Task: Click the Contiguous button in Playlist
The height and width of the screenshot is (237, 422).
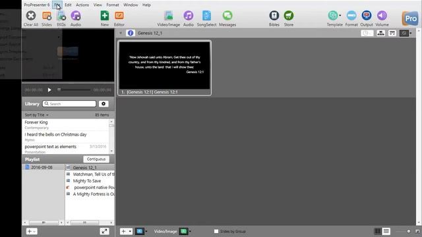Action: click(x=96, y=159)
